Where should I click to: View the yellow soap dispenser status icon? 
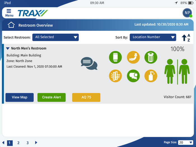click(151, 76)
